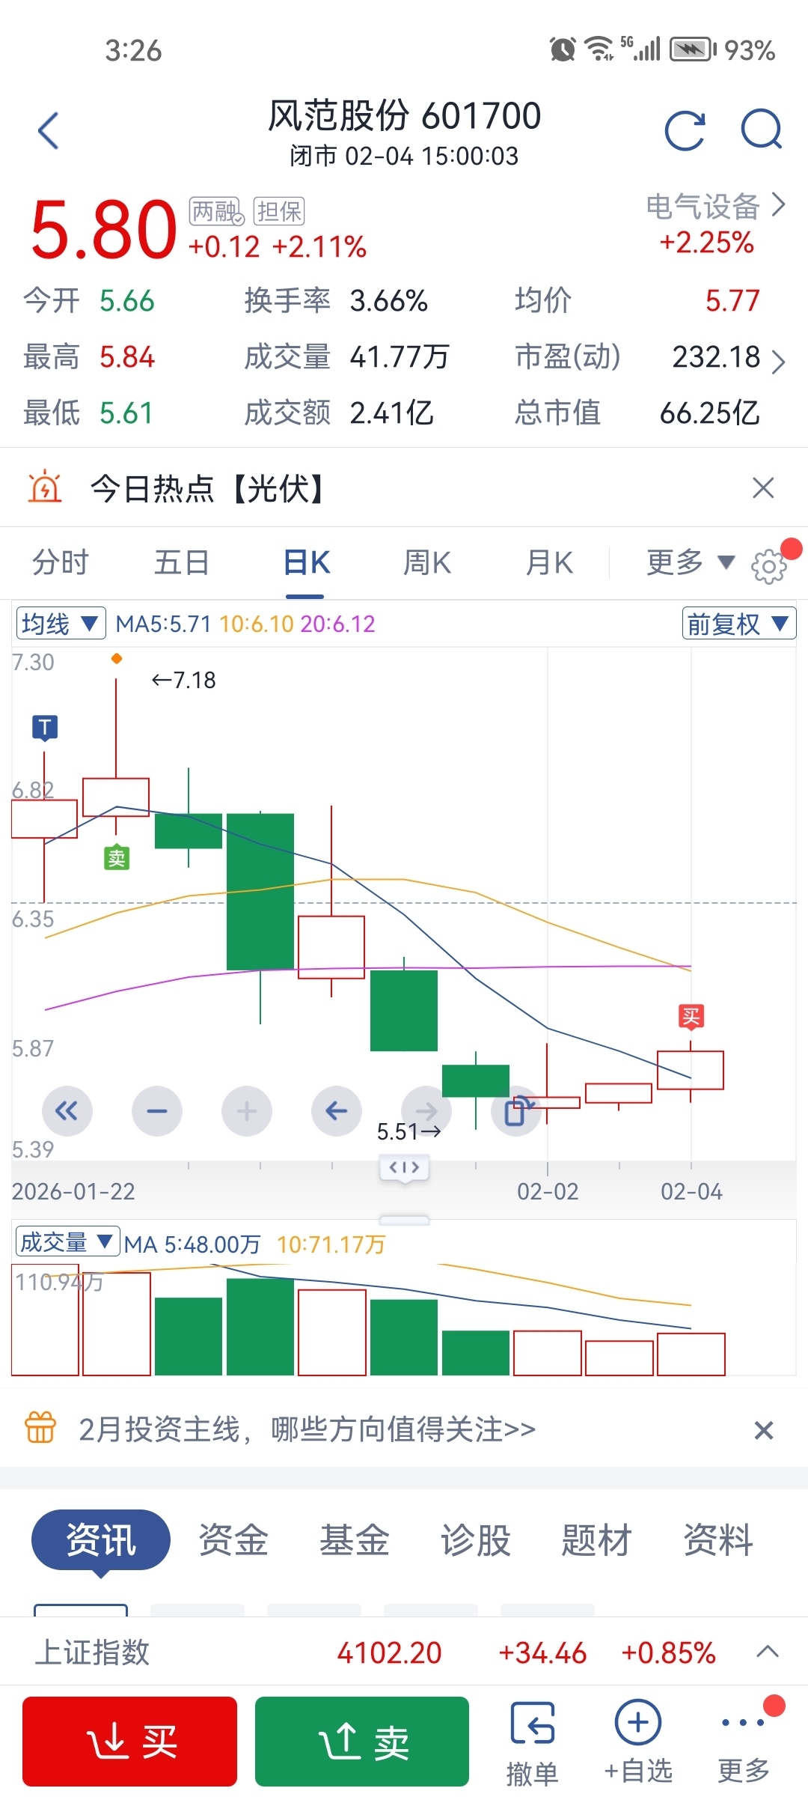Open the 前复权 adjustment dropdown
The width and height of the screenshot is (808, 1797).
point(738,624)
